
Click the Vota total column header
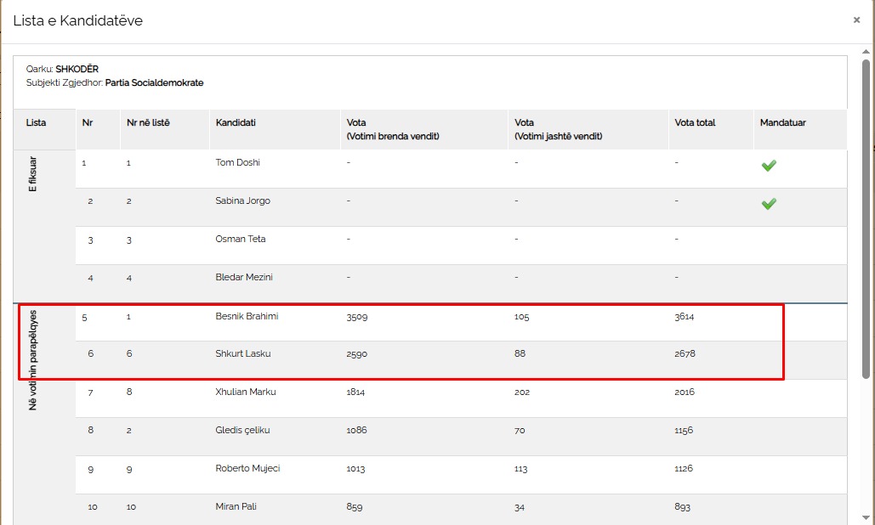coord(695,122)
